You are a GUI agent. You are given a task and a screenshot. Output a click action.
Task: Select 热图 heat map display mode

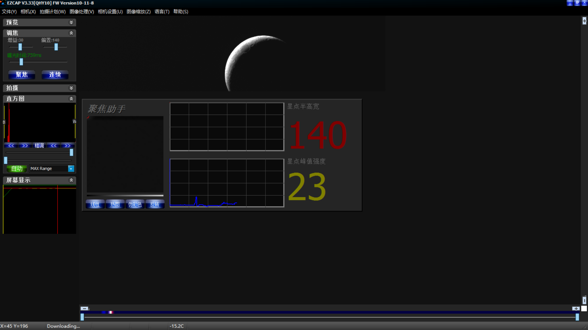[115, 204]
